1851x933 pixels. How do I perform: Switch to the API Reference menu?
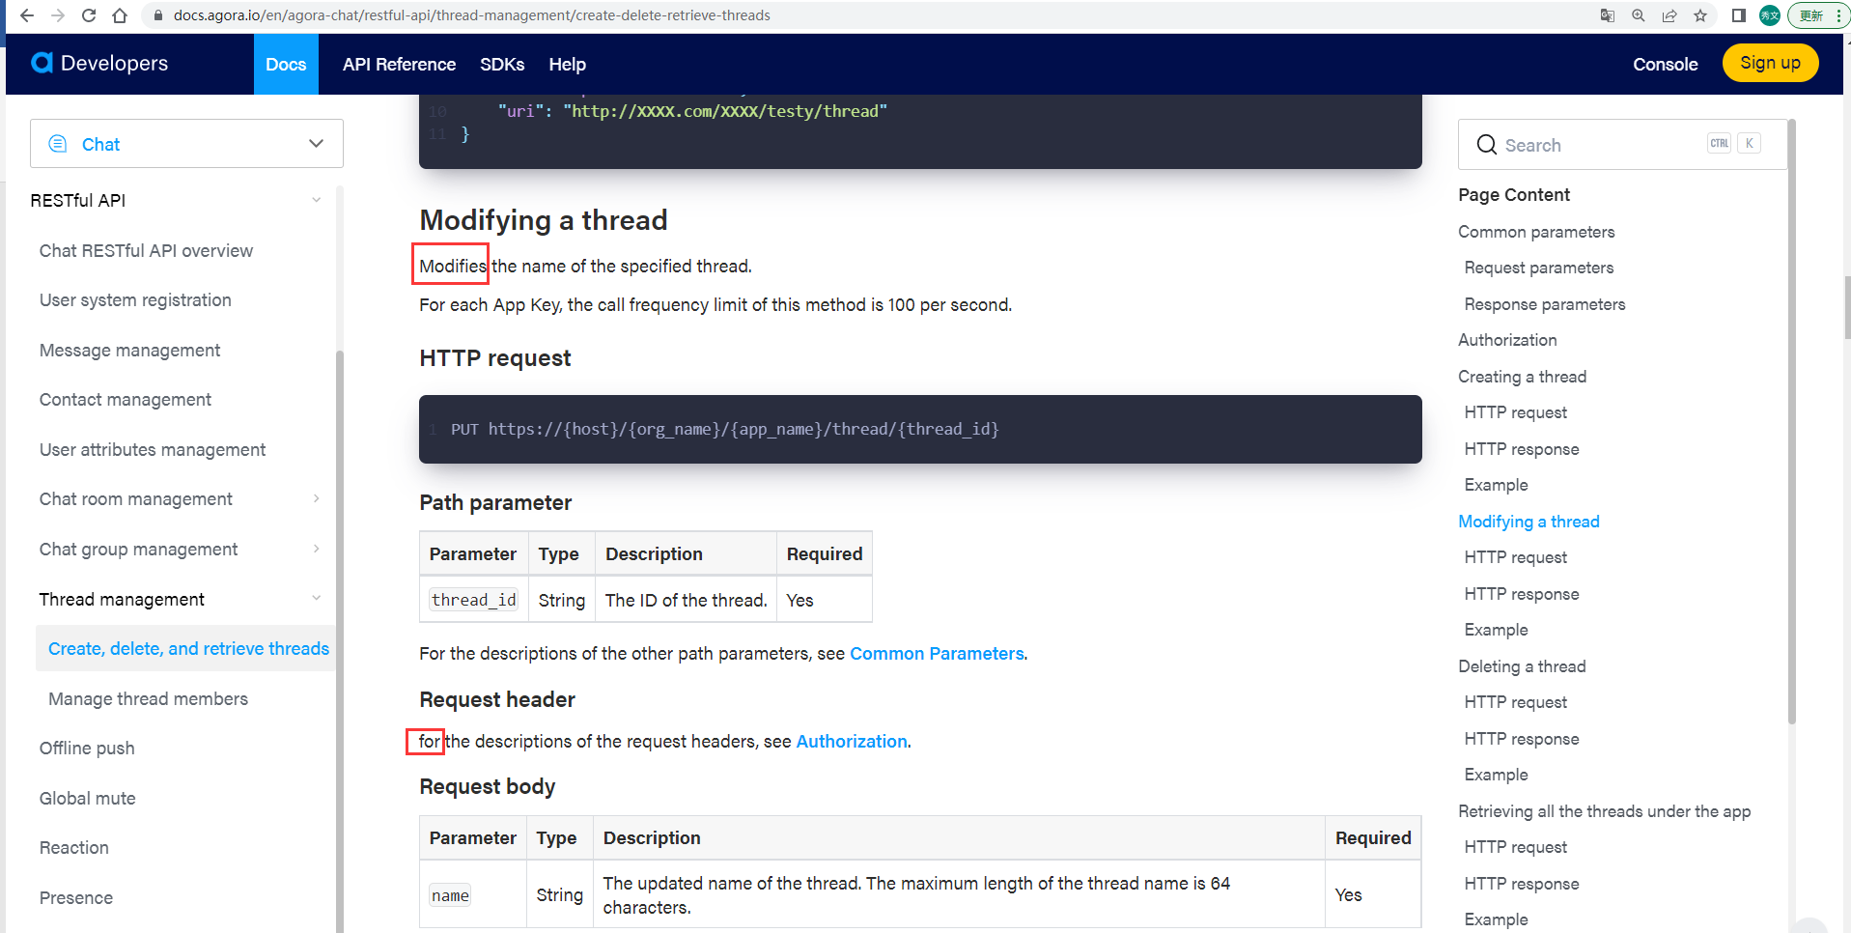coord(399,64)
